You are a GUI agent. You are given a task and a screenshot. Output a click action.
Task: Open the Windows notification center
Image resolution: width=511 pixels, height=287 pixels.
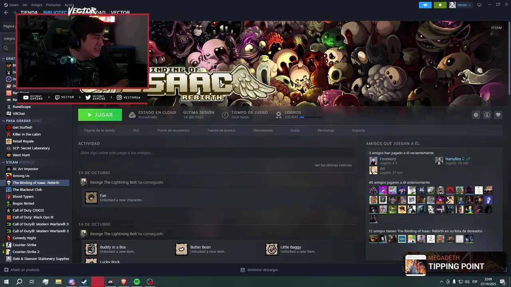click(x=503, y=282)
